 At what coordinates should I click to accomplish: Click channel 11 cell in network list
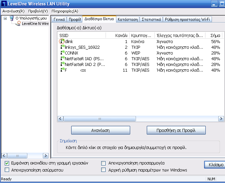click(125, 70)
